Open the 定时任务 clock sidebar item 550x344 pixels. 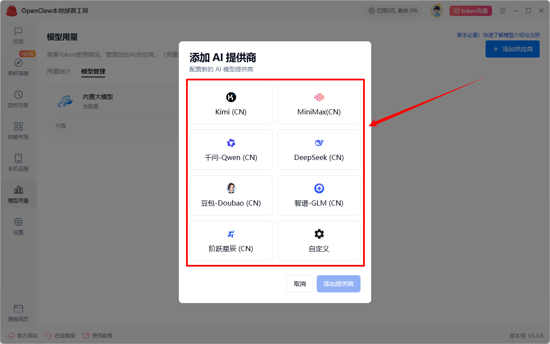coord(18,99)
